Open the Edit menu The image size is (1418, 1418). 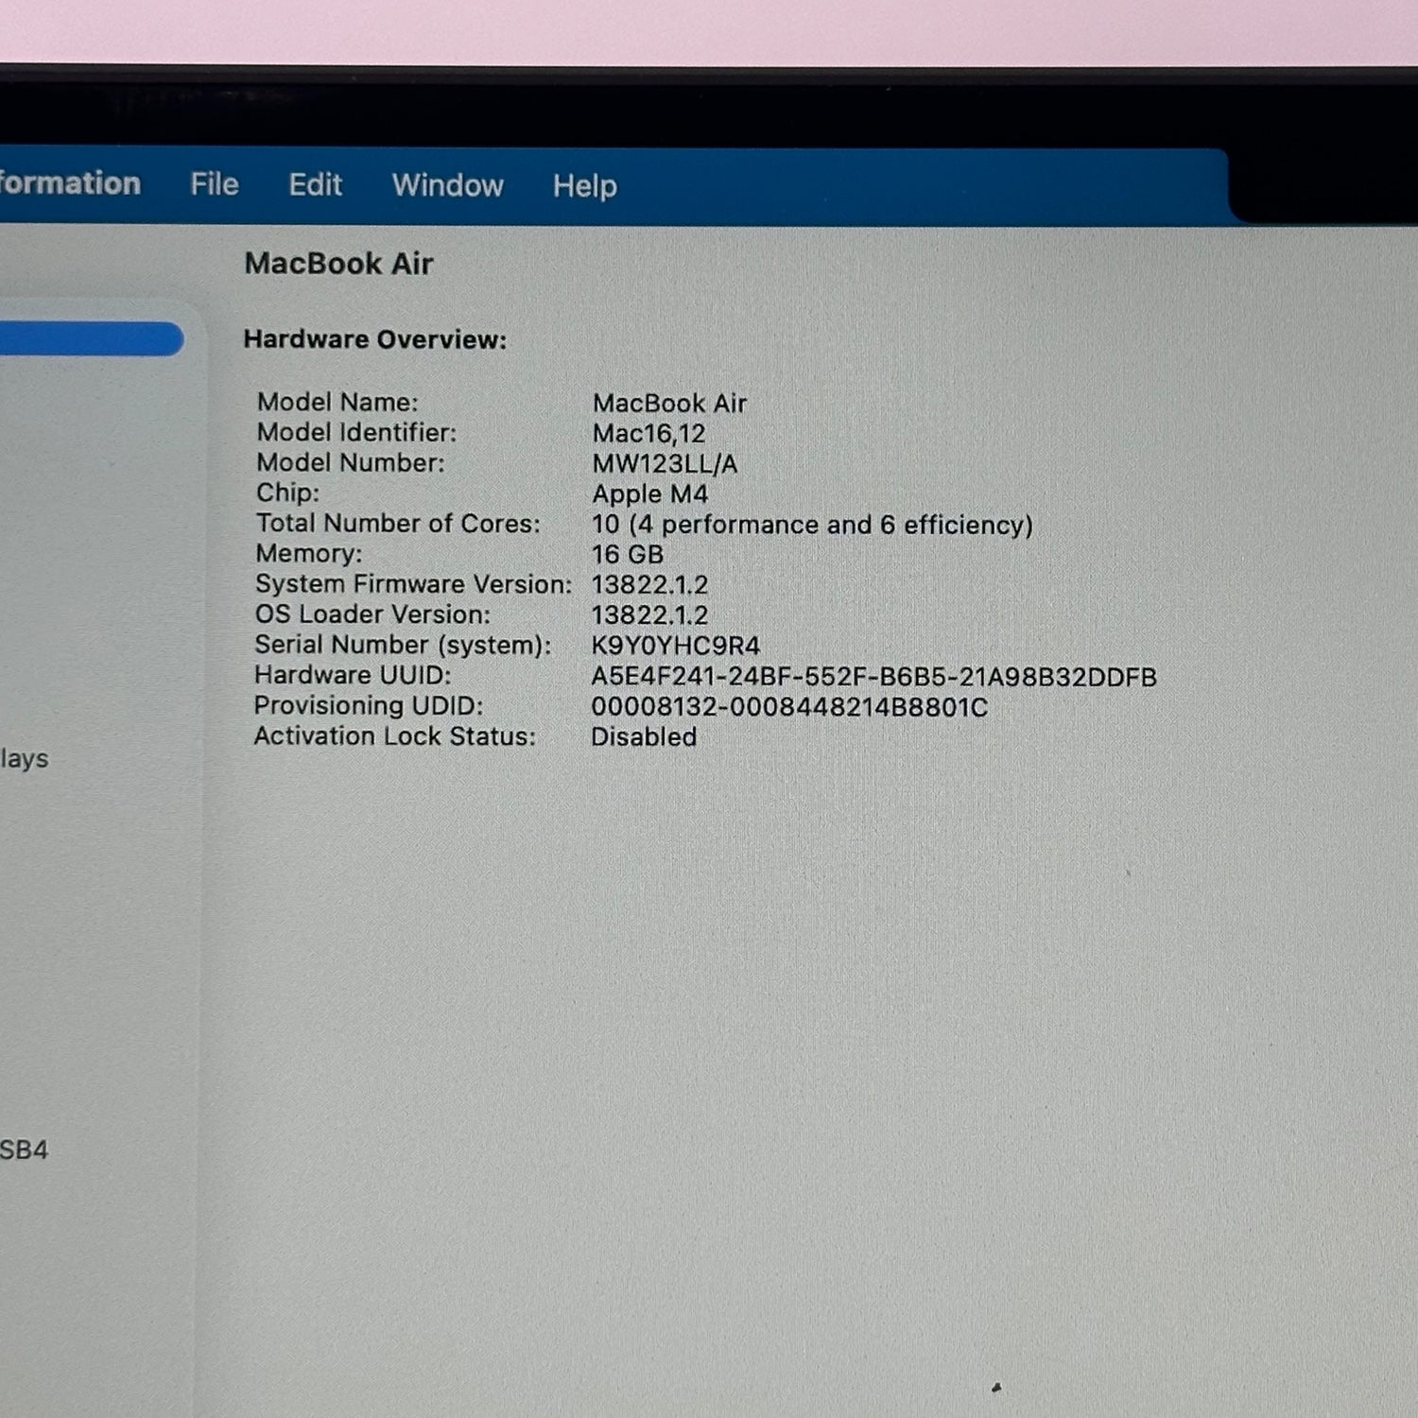pos(315,184)
